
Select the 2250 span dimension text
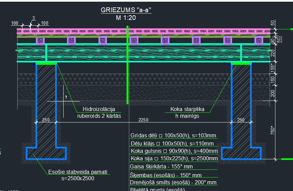144,120
